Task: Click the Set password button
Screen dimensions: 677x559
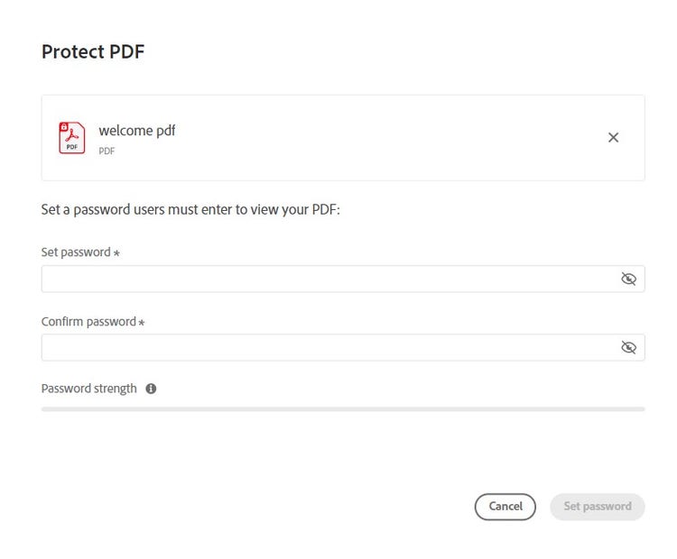Action: (x=597, y=507)
